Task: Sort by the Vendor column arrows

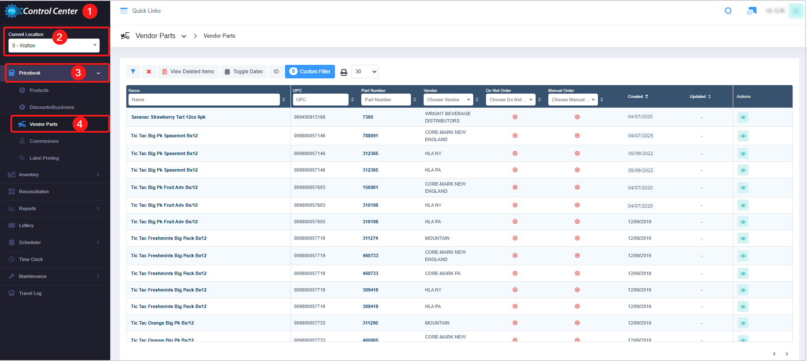Action: [477, 100]
